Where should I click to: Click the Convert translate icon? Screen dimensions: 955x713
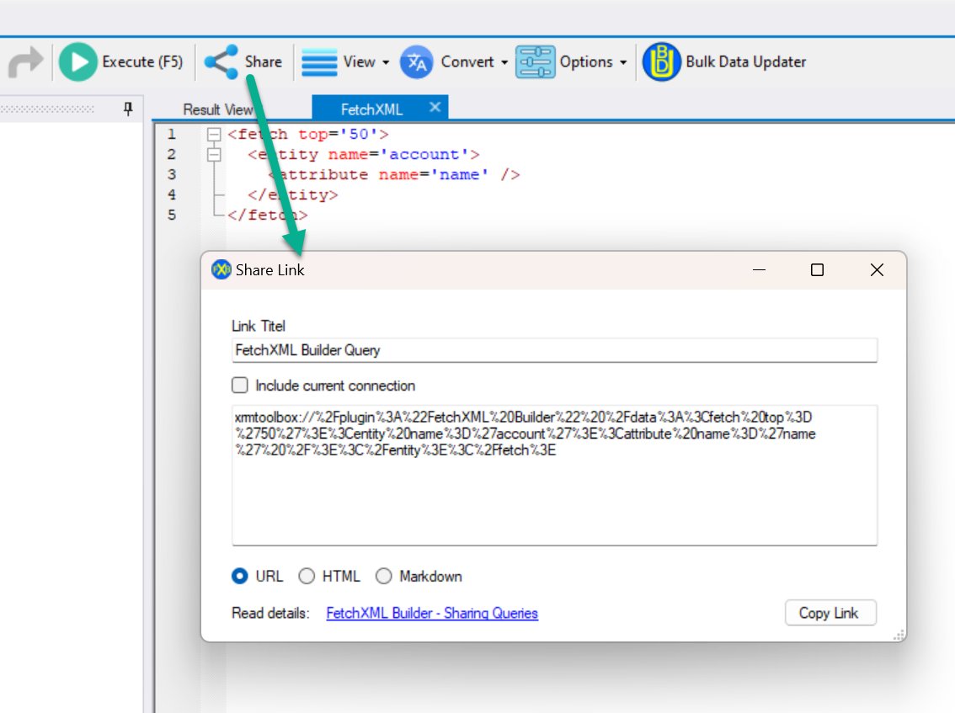(417, 62)
